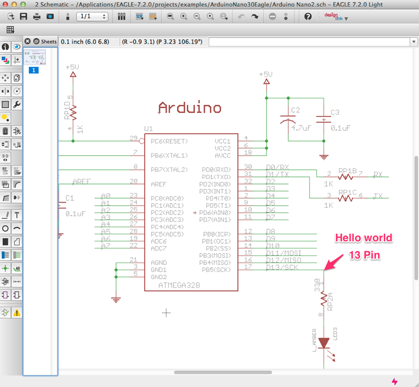Open the wrench Change tool

point(17,104)
